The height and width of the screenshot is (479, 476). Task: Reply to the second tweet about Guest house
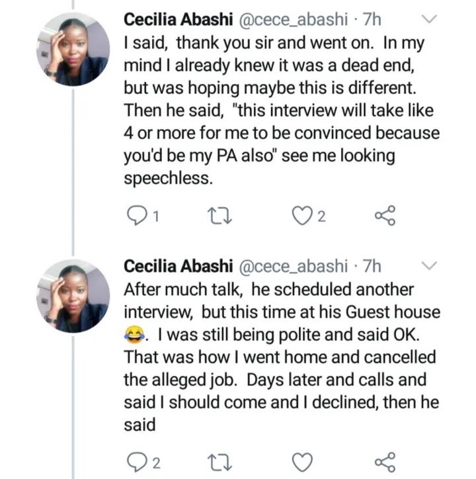(x=136, y=462)
